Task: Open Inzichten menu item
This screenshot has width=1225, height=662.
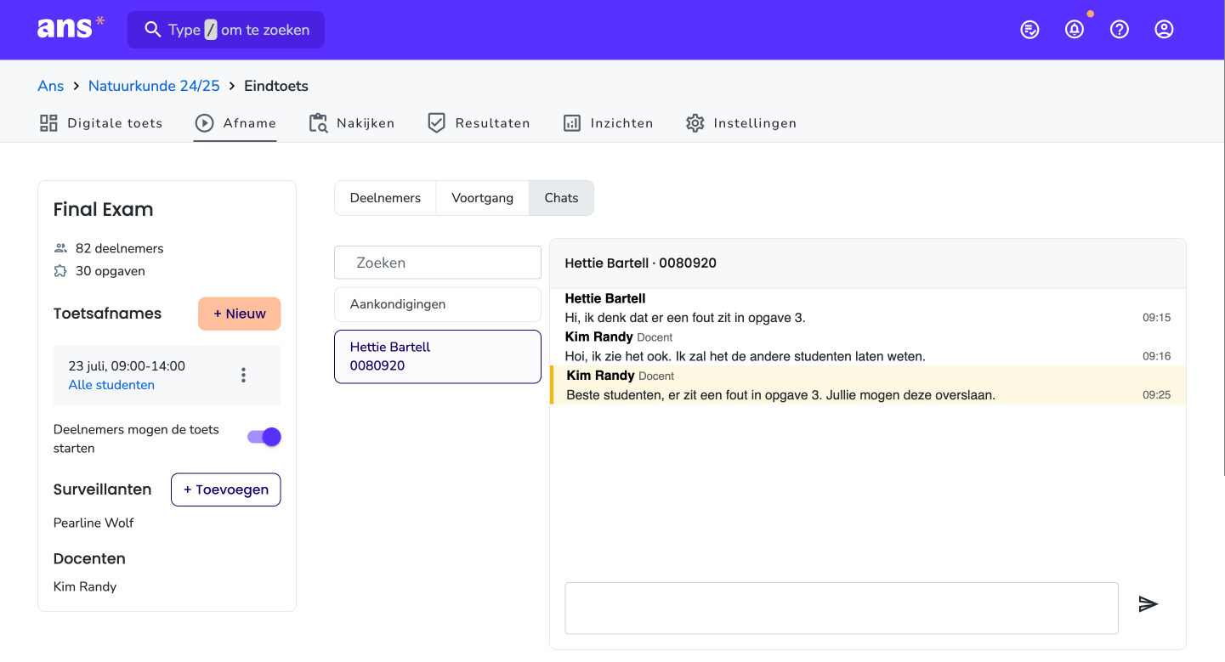Action: tap(608, 123)
